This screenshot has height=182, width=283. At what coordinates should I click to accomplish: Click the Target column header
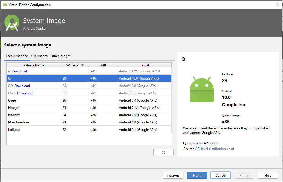pos(144,65)
